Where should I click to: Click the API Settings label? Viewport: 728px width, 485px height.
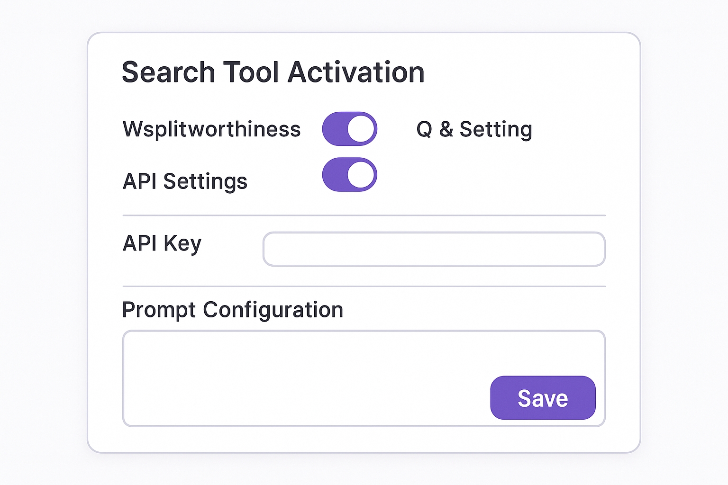(x=185, y=181)
